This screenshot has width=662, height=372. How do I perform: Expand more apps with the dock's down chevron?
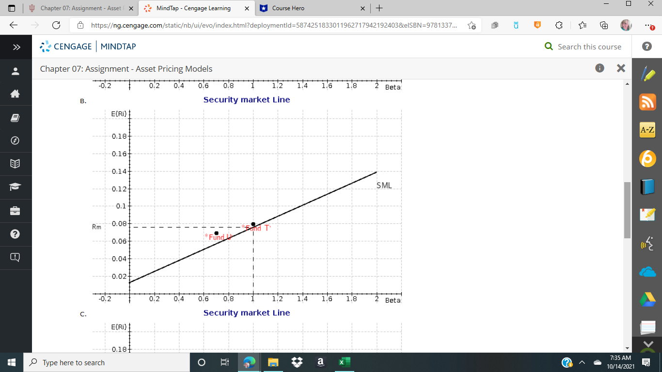(x=647, y=344)
